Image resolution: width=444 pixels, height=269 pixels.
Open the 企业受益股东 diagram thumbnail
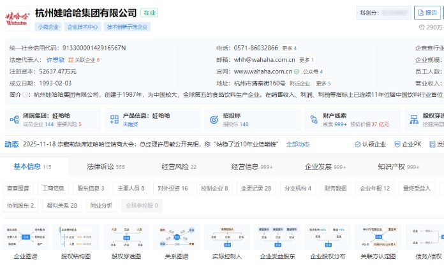[277, 237]
